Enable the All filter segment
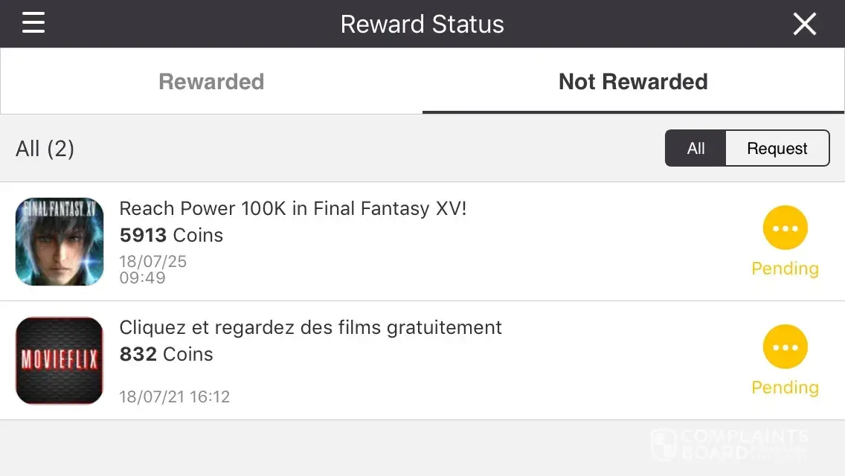 695,148
